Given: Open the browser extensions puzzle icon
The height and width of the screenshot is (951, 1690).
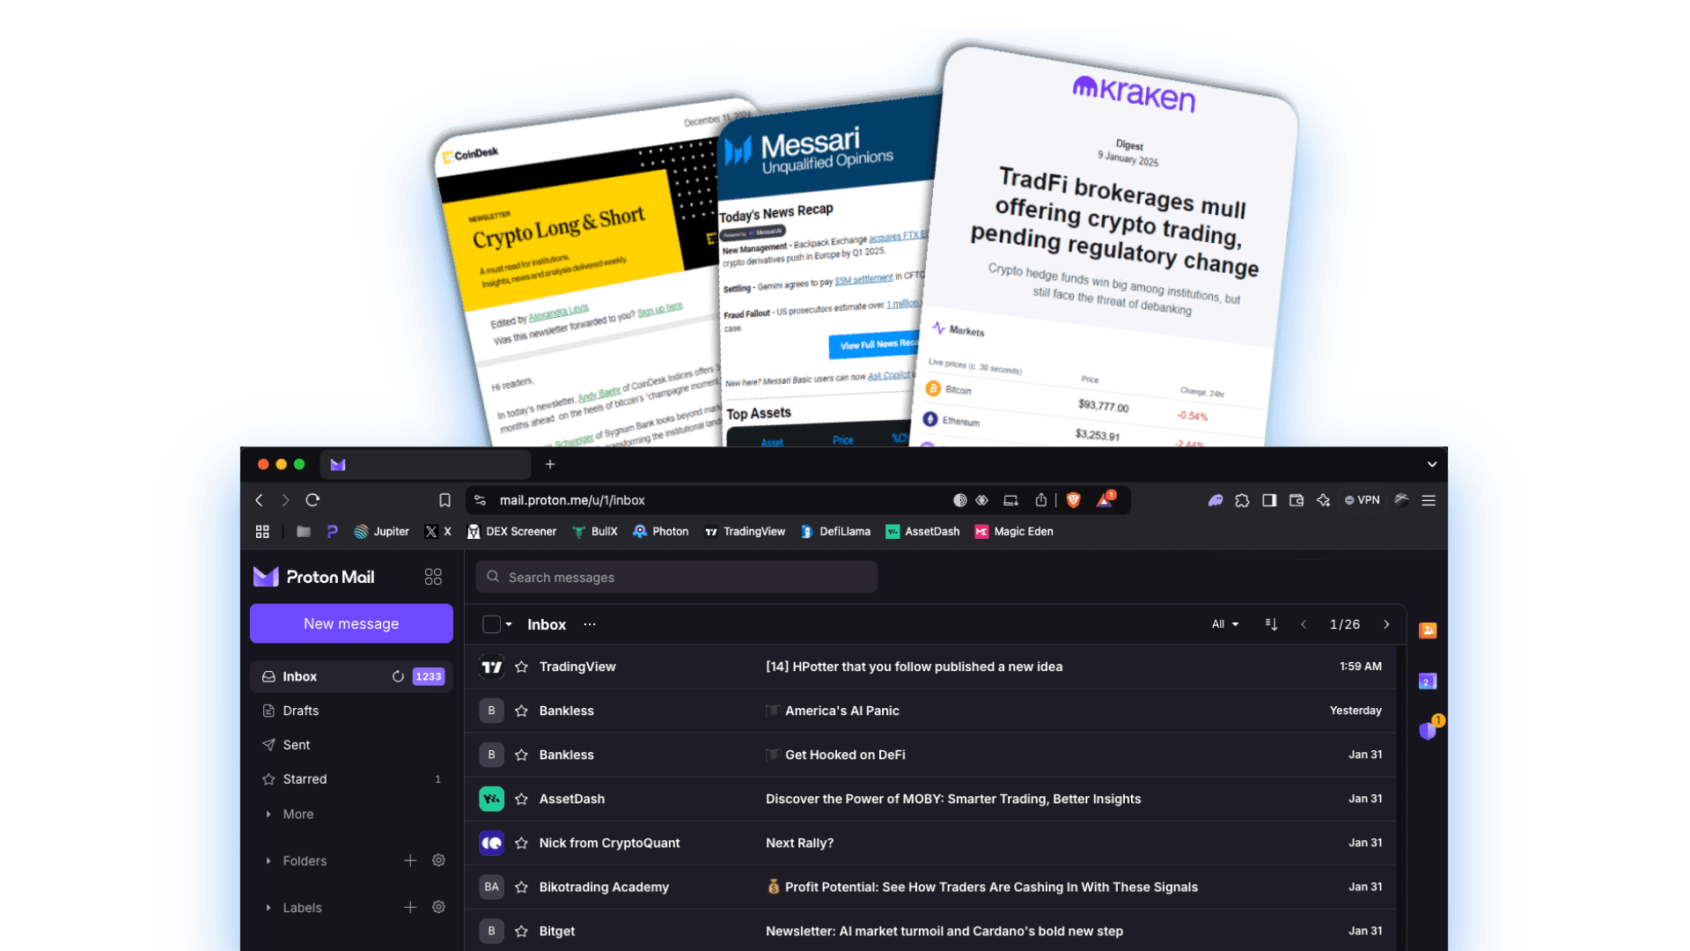Looking at the screenshot, I should coord(1242,500).
